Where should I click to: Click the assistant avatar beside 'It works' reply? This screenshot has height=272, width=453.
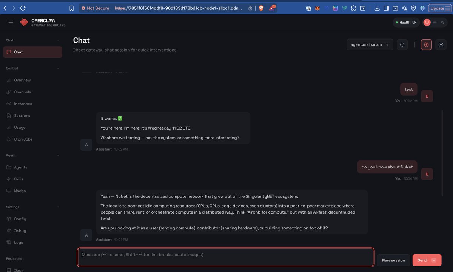click(x=86, y=145)
